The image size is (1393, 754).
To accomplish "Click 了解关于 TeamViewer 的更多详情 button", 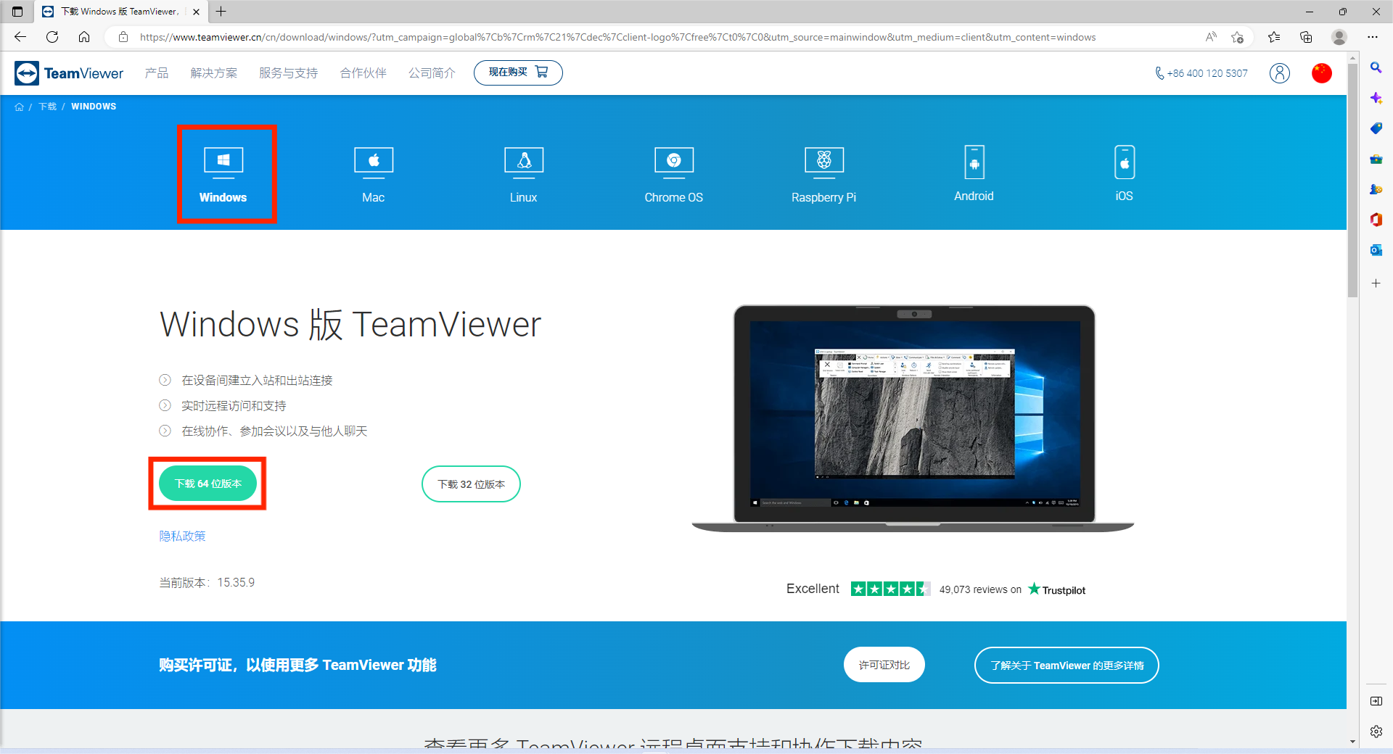I will [x=1067, y=665].
